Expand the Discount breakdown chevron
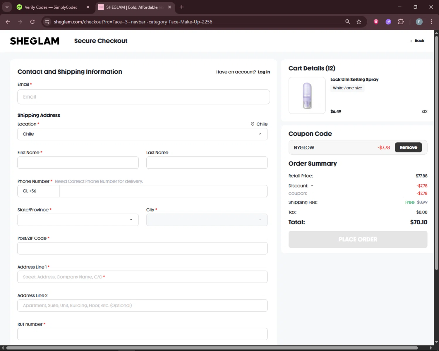Screen dimensions: 439x351 point(312,186)
